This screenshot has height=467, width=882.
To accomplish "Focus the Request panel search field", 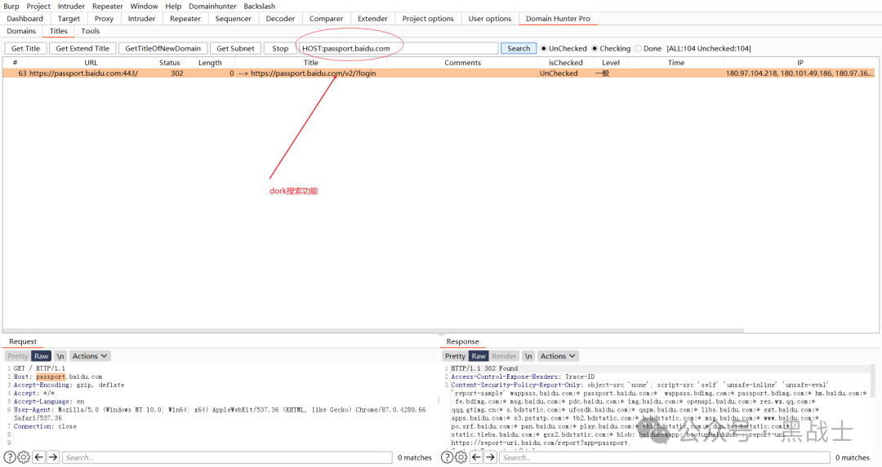I will [x=227, y=457].
